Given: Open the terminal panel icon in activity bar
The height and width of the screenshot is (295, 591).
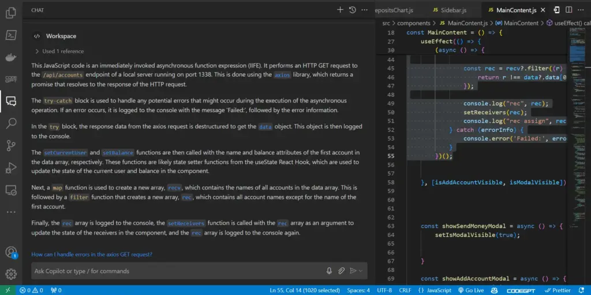Looking at the screenshot, I should point(11,35).
